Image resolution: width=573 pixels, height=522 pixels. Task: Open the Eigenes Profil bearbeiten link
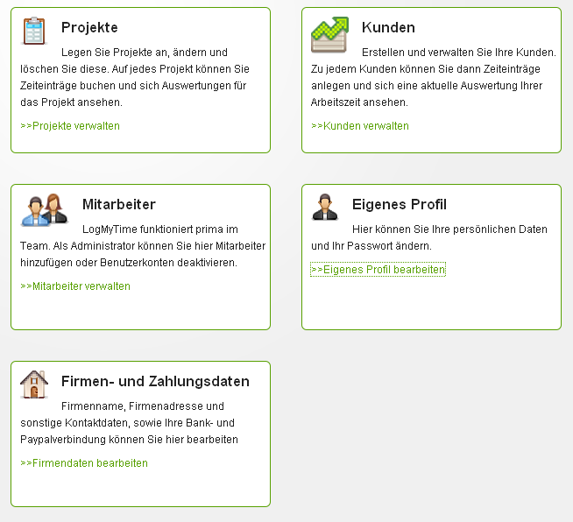pos(378,270)
